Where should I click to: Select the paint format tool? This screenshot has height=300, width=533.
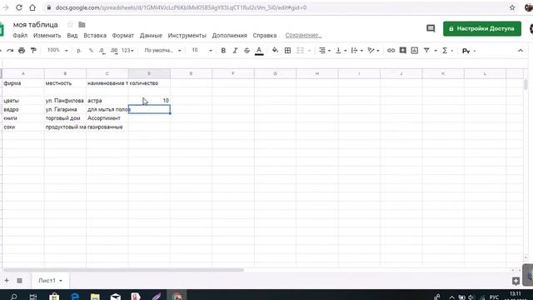coord(33,51)
